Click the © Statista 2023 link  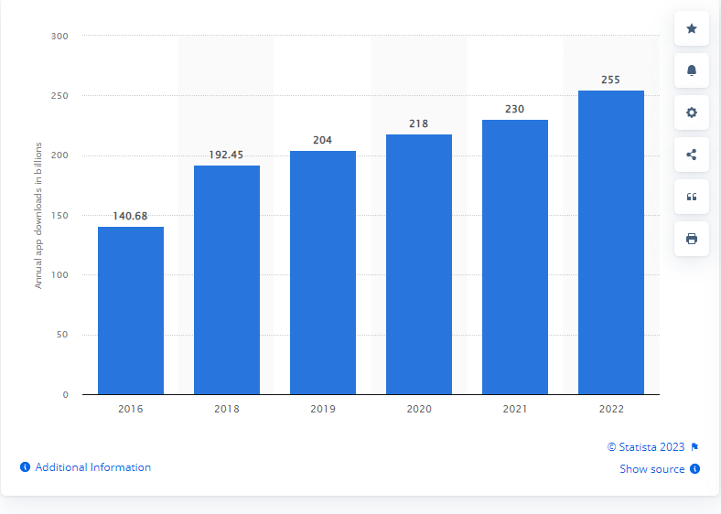(646, 447)
